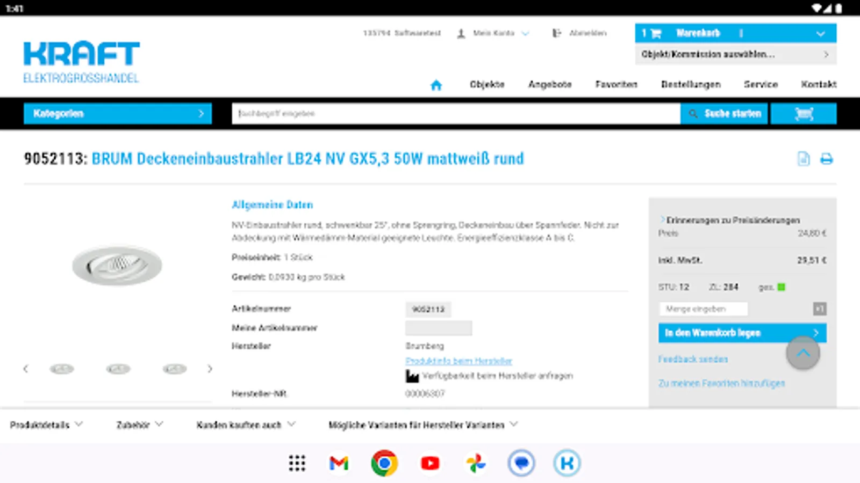Click the user icon beside Mein Konto
Image resolution: width=860 pixels, height=483 pixels.
pos(460,33)
